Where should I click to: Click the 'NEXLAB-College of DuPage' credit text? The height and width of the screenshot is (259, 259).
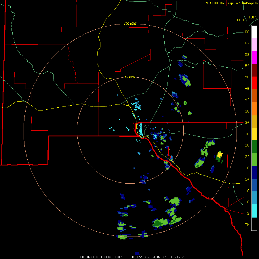[x=230, y=3]
